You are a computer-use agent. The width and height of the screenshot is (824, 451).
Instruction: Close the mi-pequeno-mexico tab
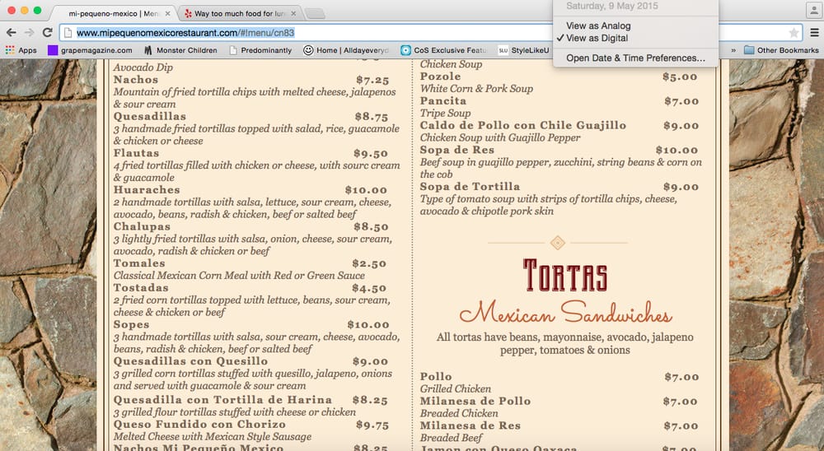point(168,14)
